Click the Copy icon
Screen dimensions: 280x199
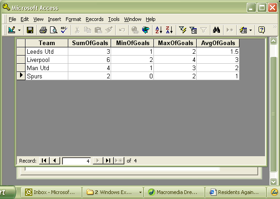87,30
